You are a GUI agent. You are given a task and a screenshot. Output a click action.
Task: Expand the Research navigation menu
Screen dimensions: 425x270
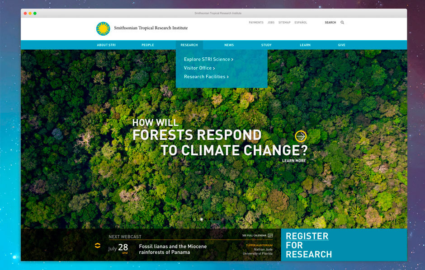(189, 45)
